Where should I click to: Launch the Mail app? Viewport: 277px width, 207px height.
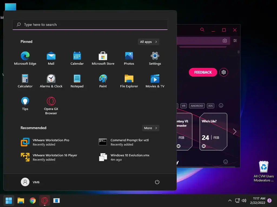click(x=51, y=58)
